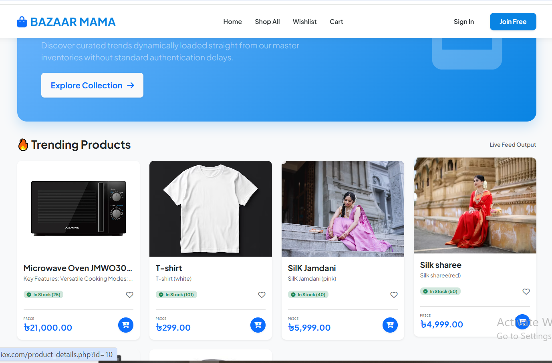Viewport: 552px width, 363px height.
Task: Click the In Stock (101) badge
Action: [176, 295]
